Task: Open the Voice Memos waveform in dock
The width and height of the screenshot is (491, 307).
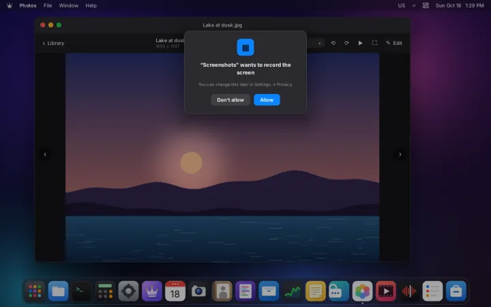Action: [x=409, y=291]
